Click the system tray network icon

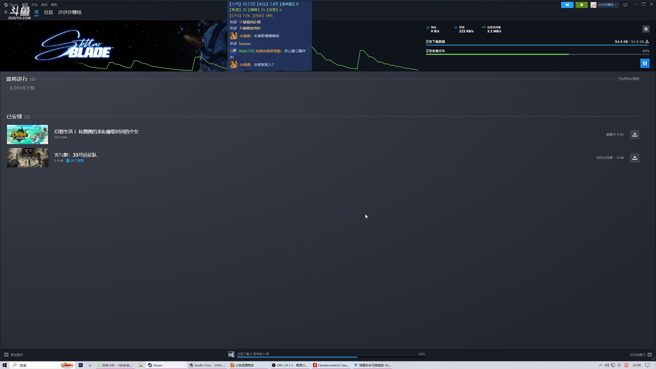coord(613,365)
